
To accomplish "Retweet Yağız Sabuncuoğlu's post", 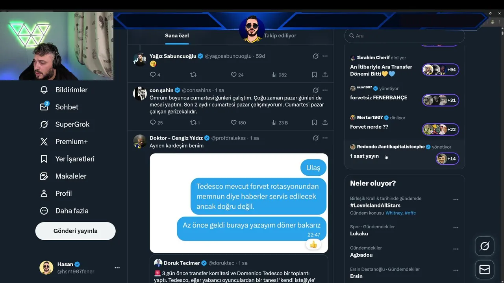I will (193, 75).
